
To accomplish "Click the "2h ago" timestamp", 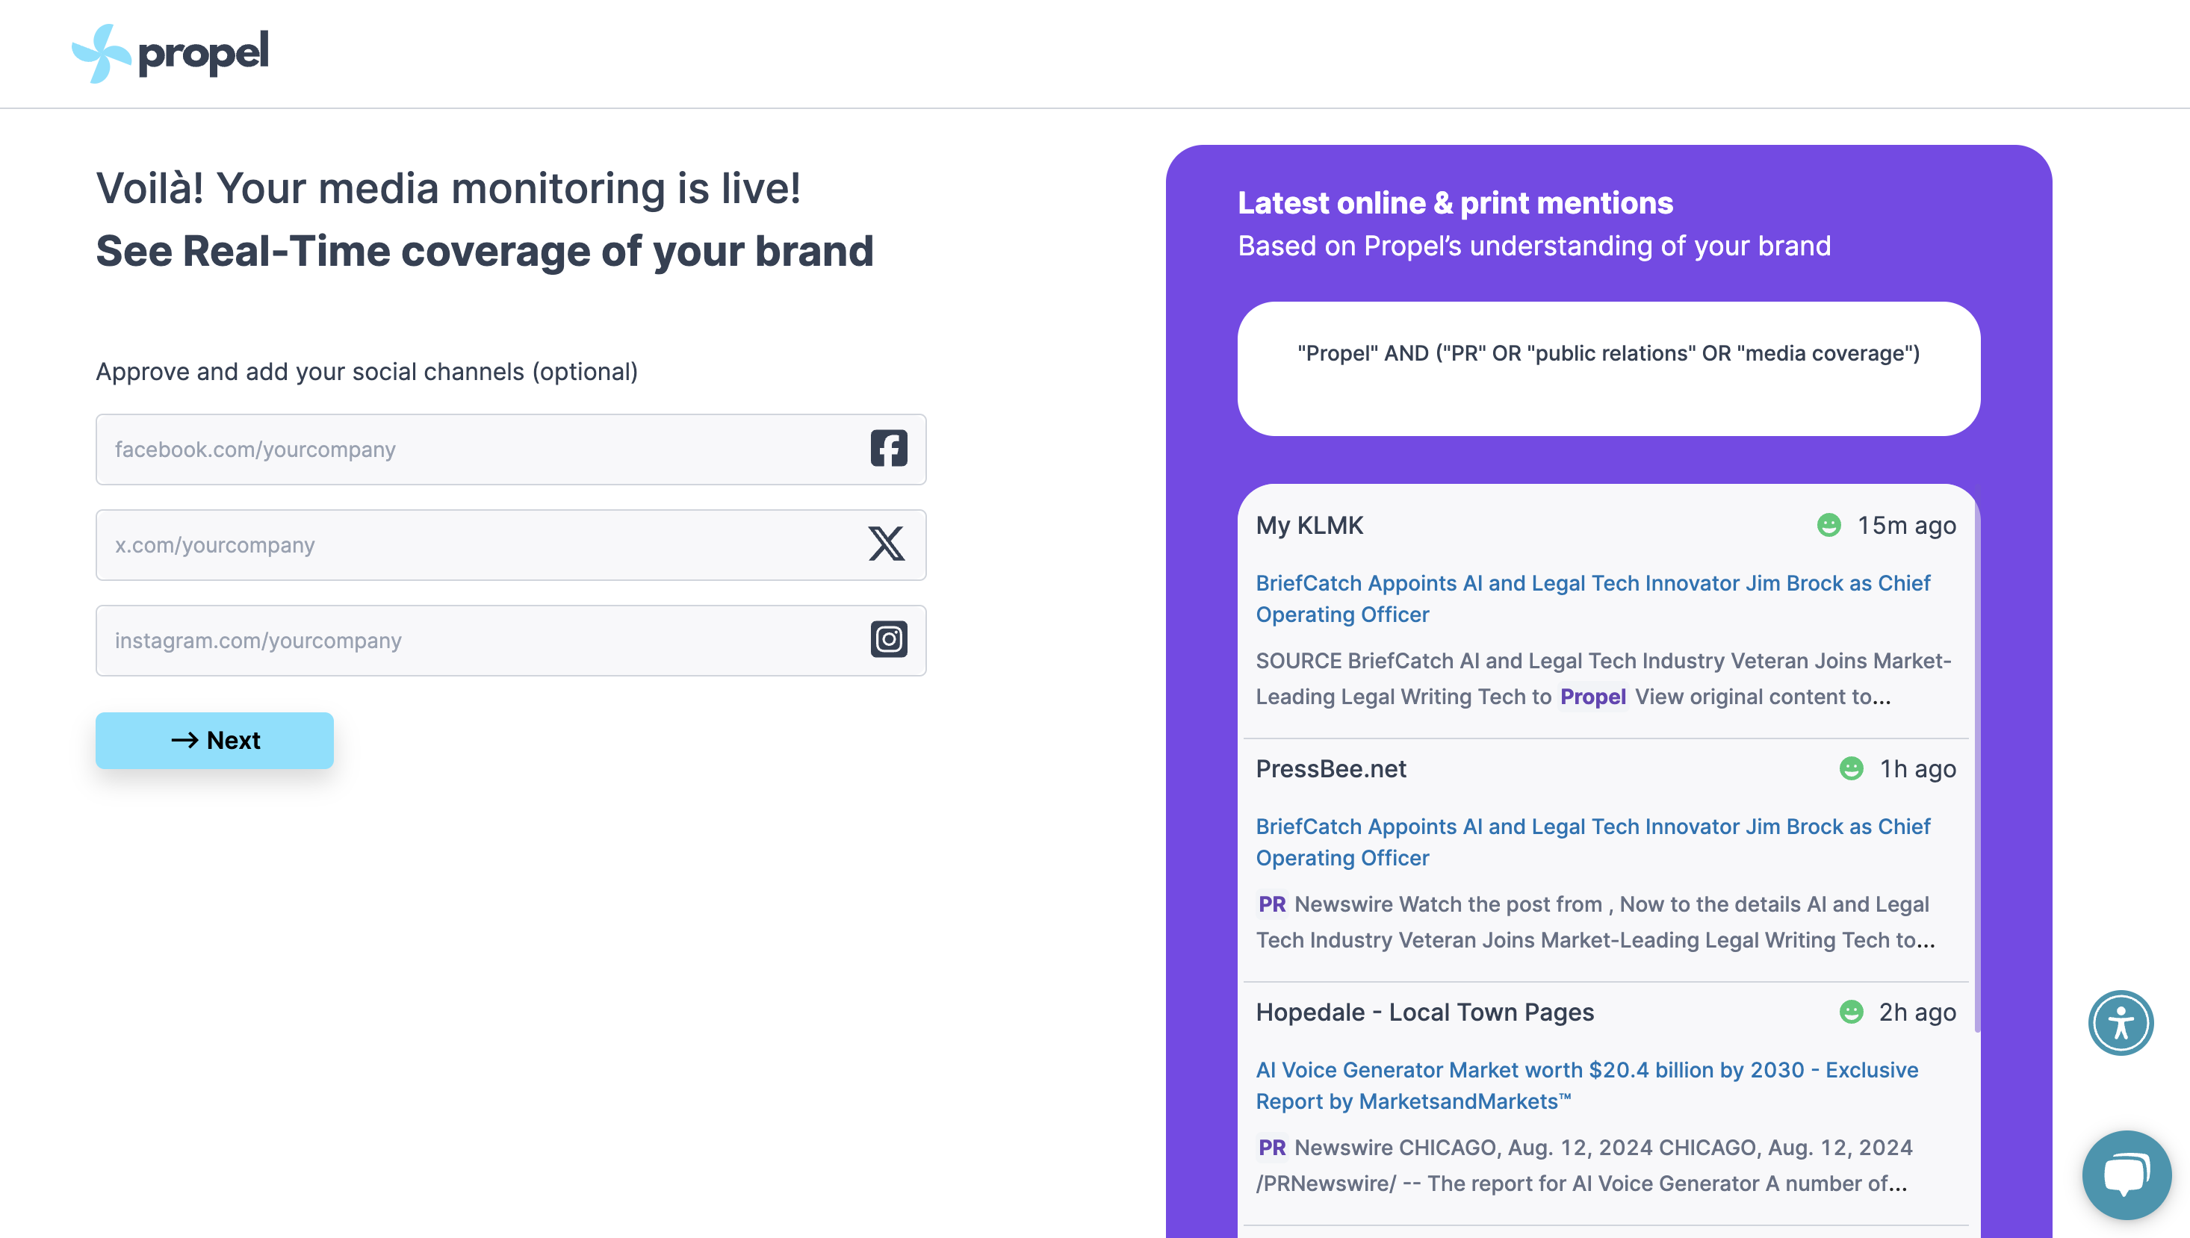I will tap(1917, 1012).
